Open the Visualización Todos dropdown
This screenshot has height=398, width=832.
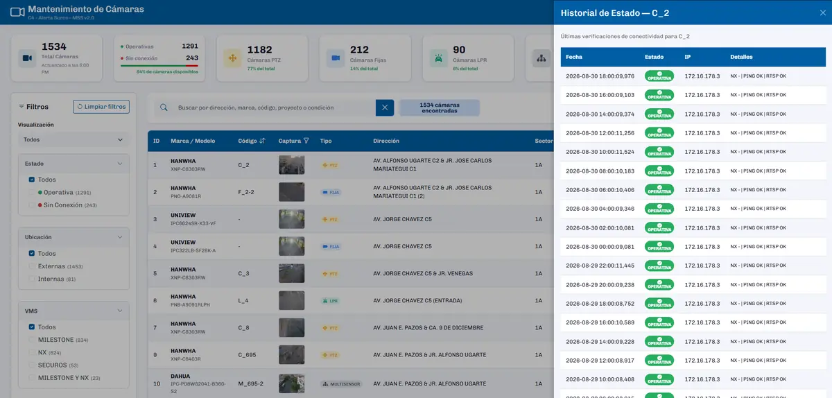(73, 139)
